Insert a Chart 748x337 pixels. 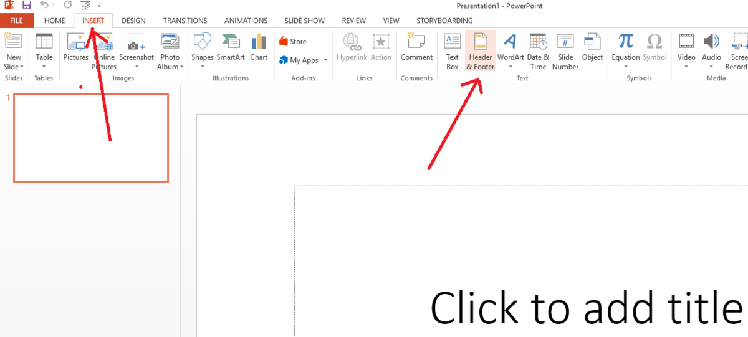click(259, 47)
